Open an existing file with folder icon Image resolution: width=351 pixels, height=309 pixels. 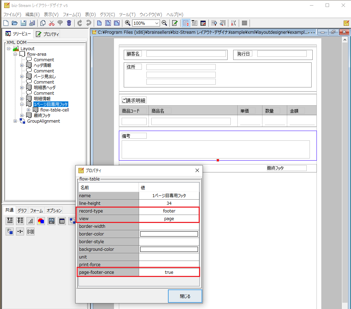point(15,23)
